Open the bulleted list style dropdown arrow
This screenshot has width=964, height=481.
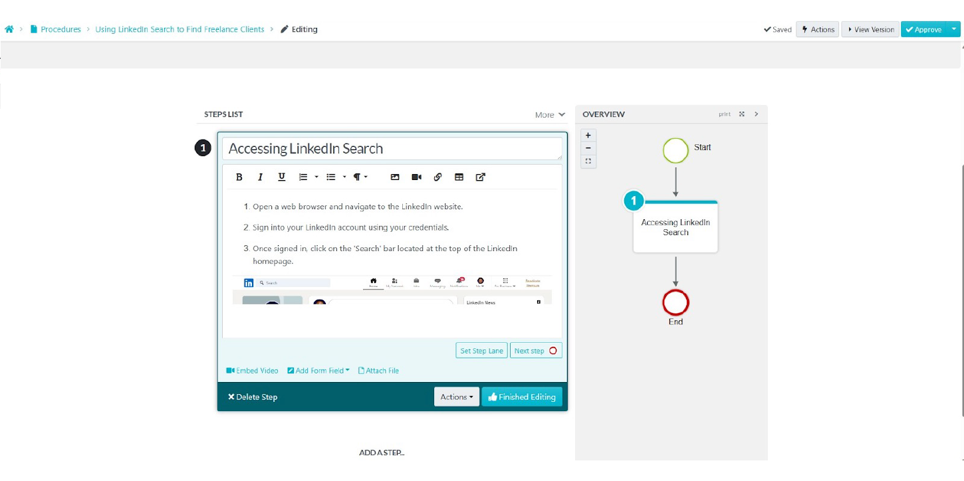tap(344, 177)
